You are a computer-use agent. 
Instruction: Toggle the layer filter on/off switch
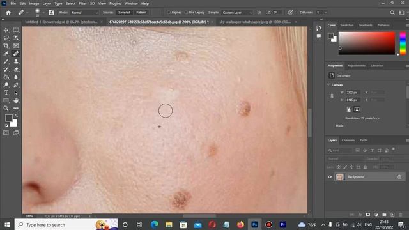tap(394, 149)
